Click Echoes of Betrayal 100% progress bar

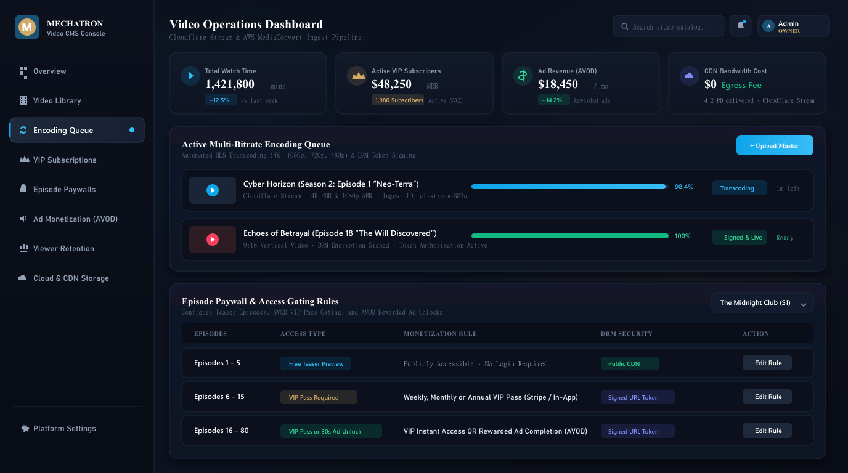click(x=570, y=236)
